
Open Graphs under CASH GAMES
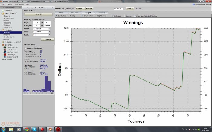[x=7, y=25]
